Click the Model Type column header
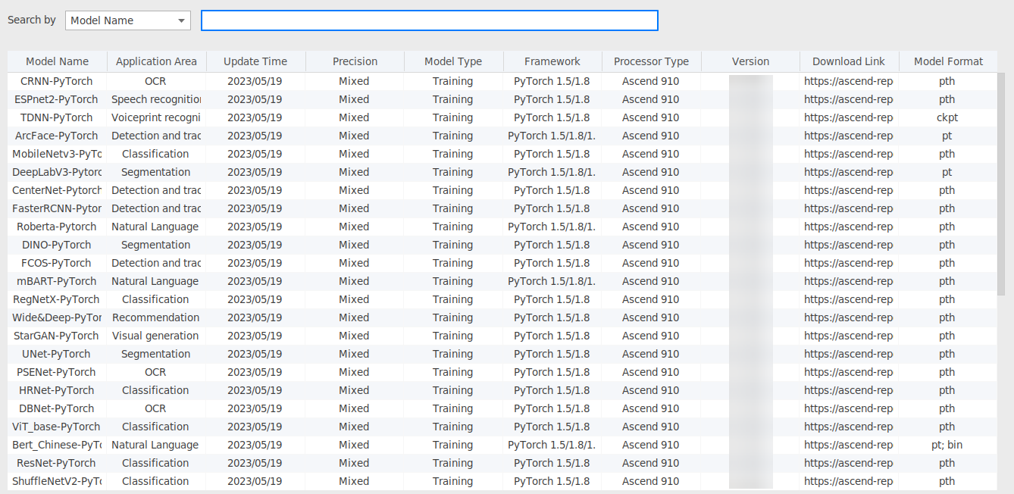Image resolution: width=1014 pixels, height=494 pixels. (x=453, y=61)
